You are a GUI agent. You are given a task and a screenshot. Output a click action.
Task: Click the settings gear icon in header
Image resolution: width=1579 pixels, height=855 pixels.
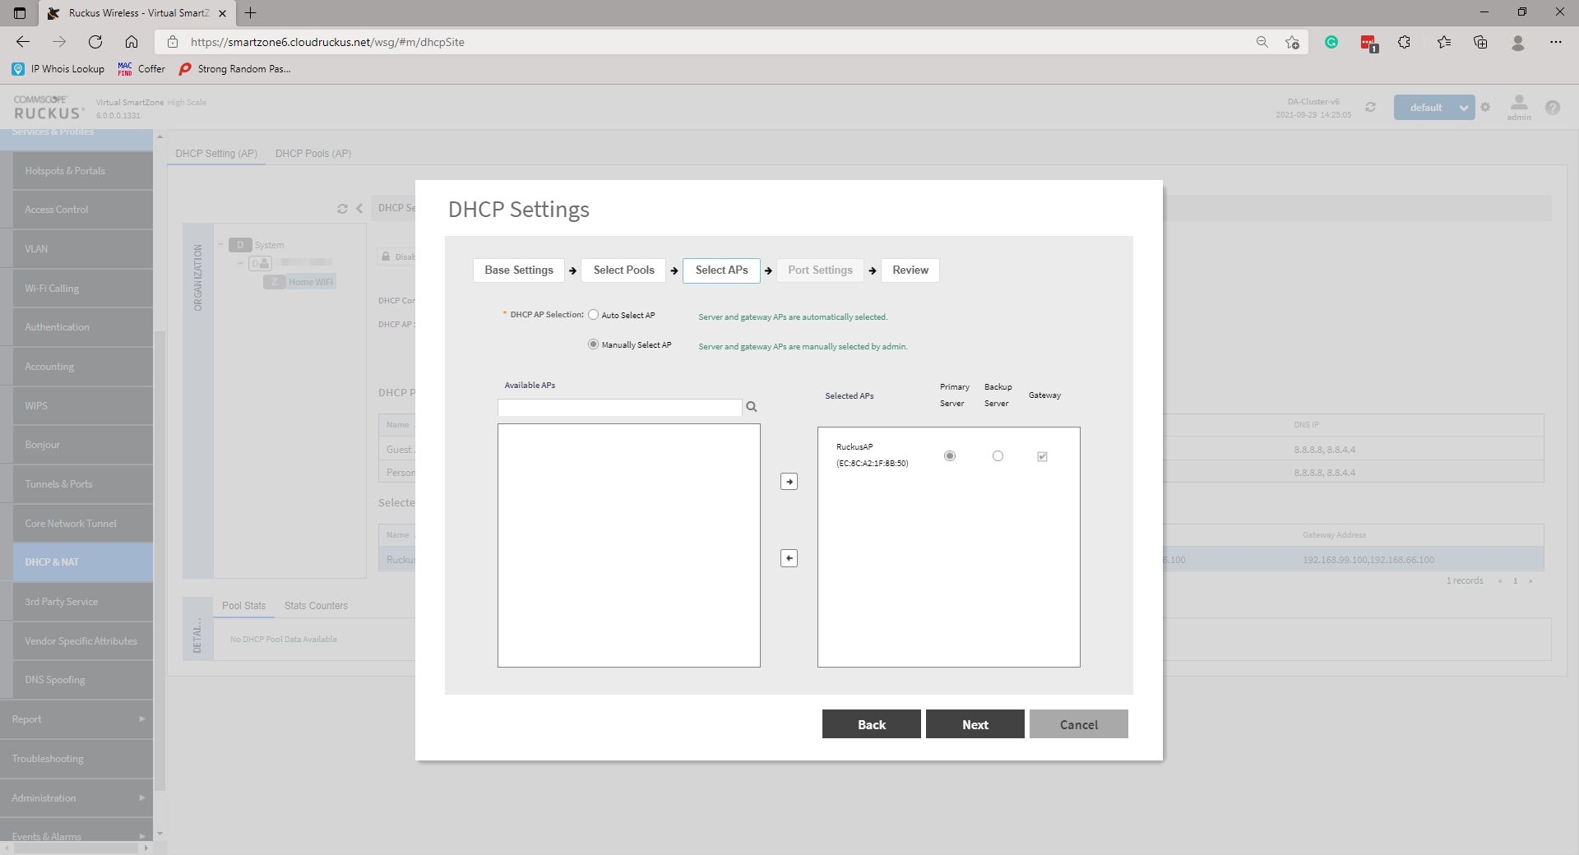(x=1485, y=108)
